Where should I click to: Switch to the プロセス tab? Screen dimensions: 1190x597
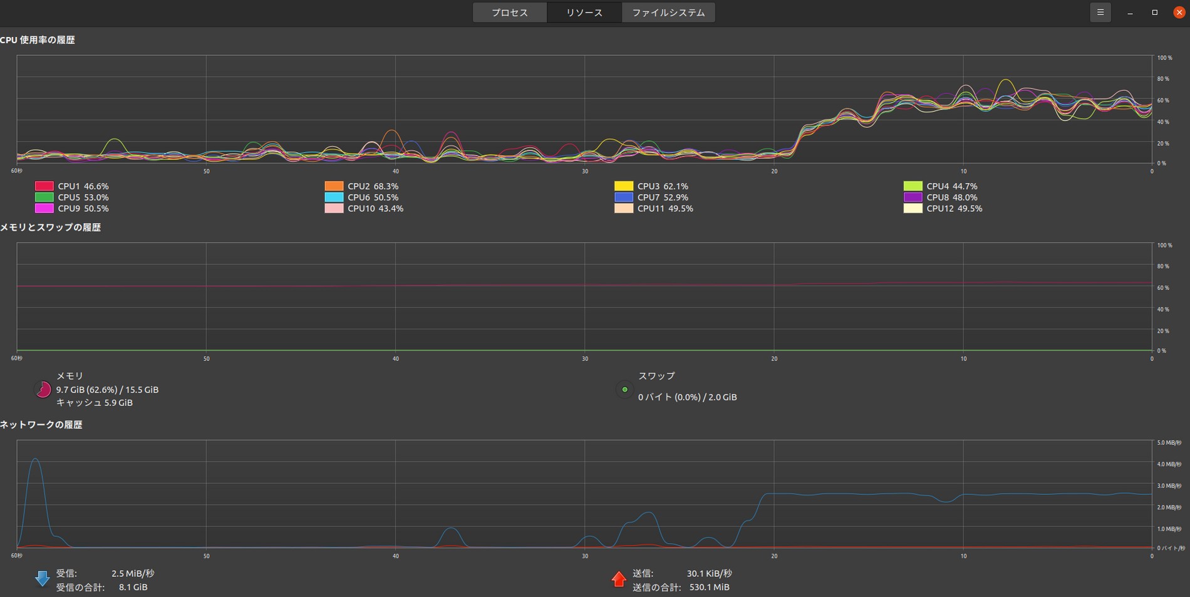509,13
